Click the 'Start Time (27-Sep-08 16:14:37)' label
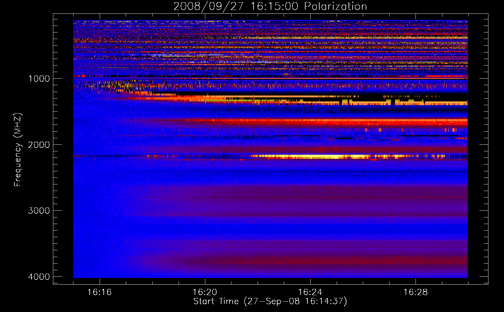Screen dimensions: 504x312 (270, 301)
